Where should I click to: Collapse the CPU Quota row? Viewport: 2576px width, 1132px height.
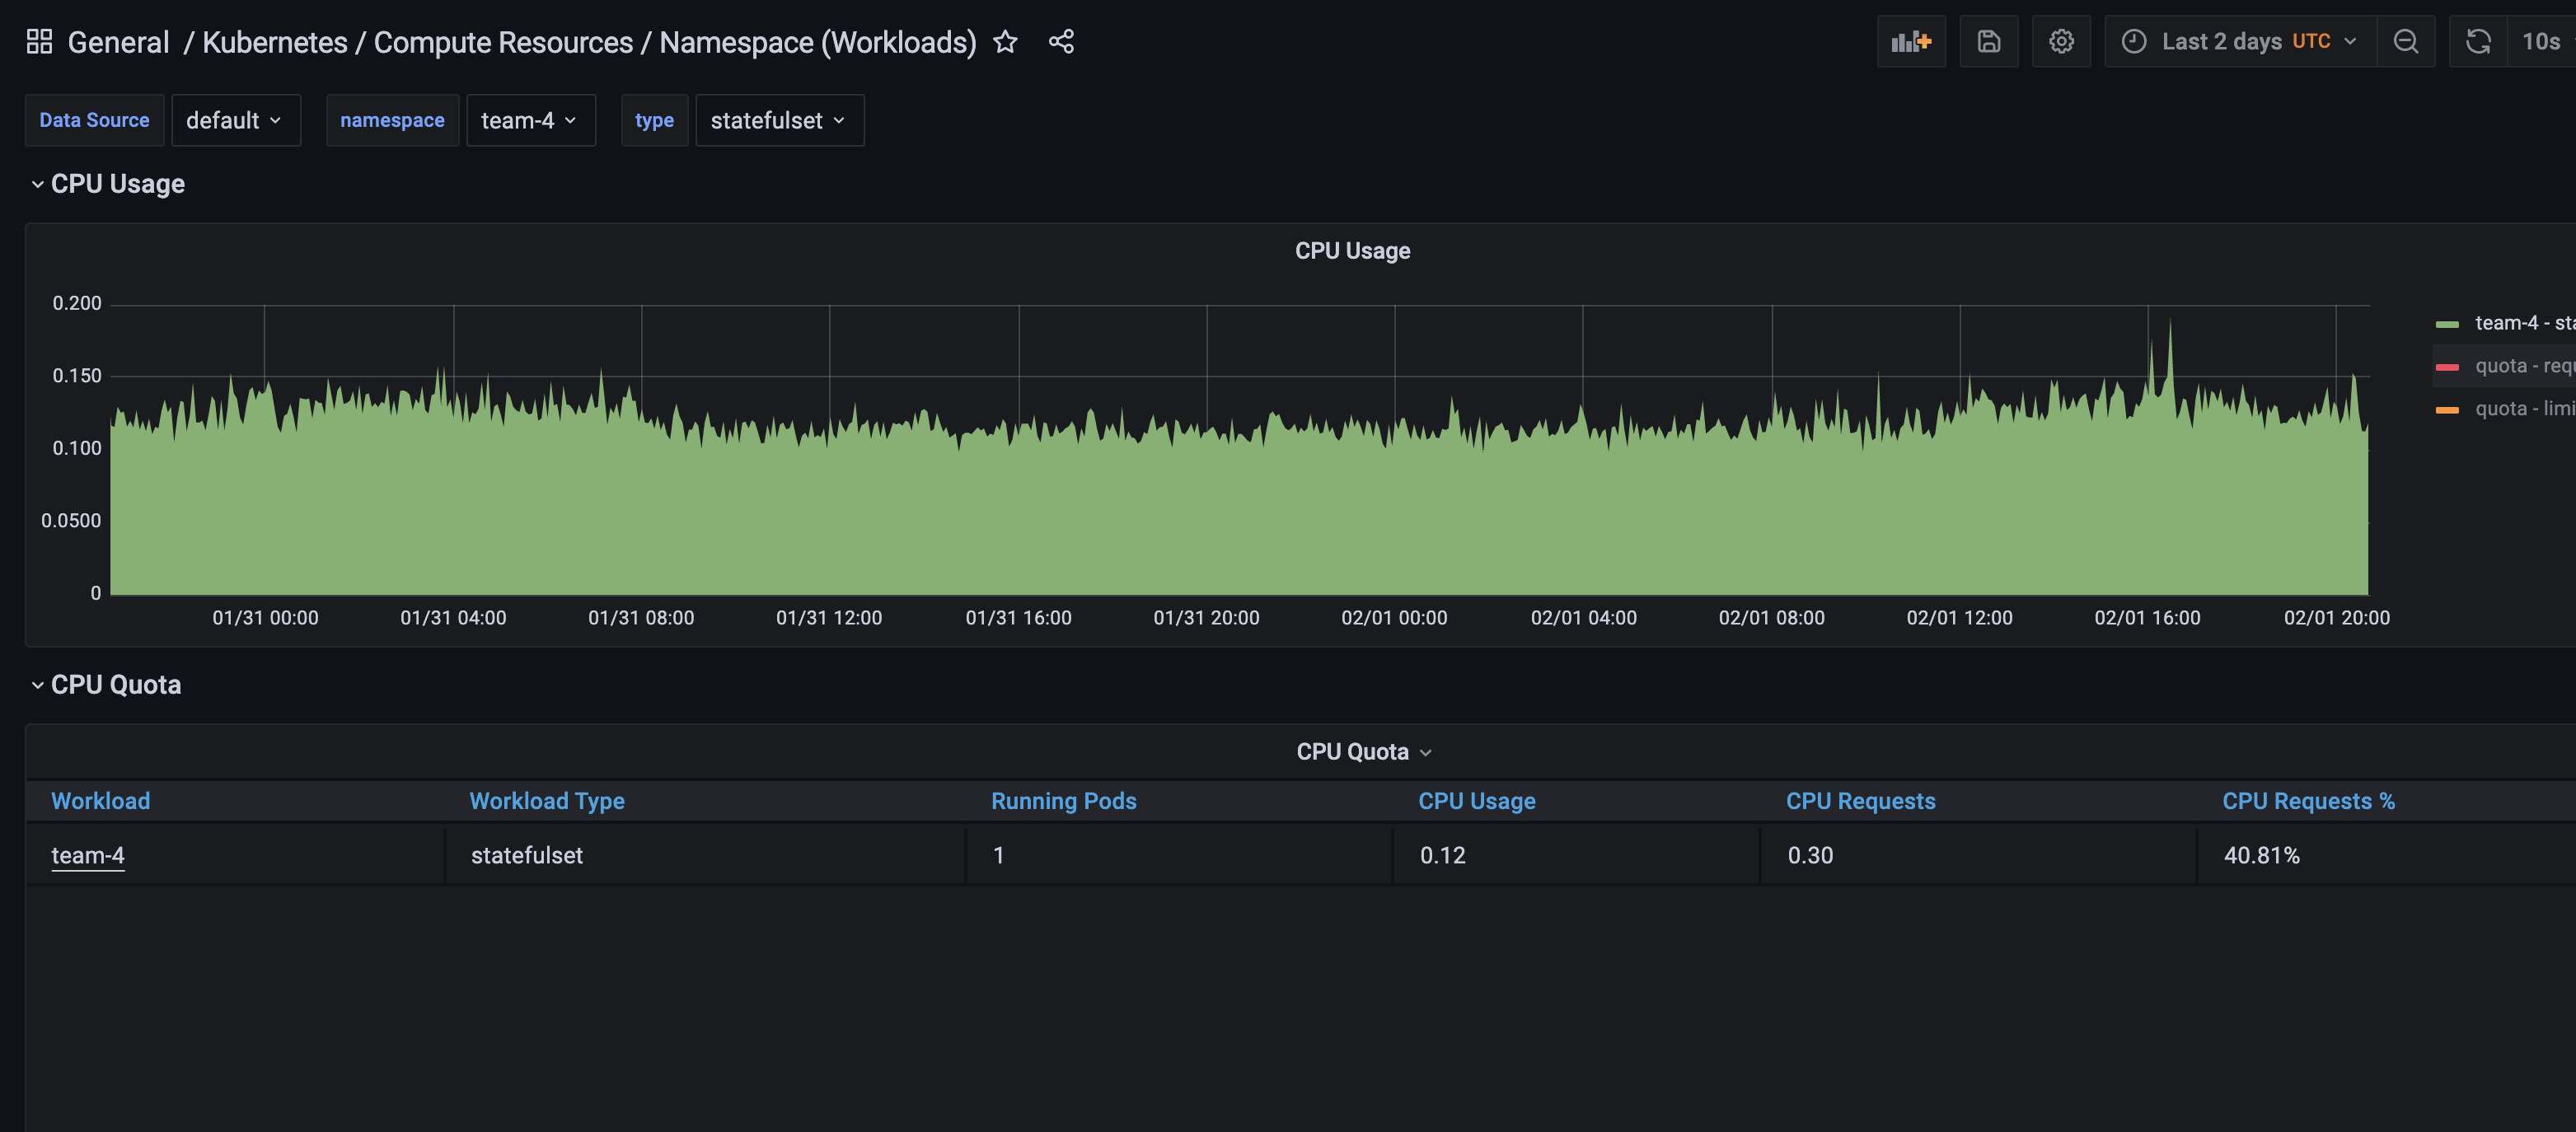pyautogui.click(x=106, y=685)
